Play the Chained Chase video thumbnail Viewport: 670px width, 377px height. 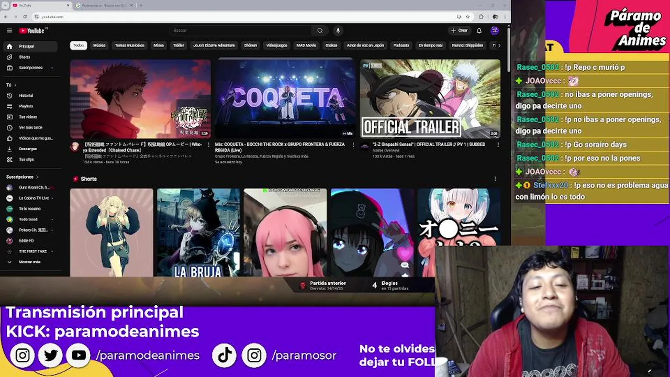click(x=140, y=98)
